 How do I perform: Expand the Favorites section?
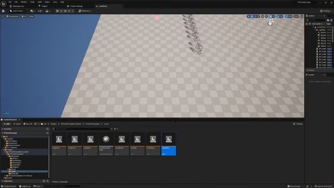[x=2, y=129]
